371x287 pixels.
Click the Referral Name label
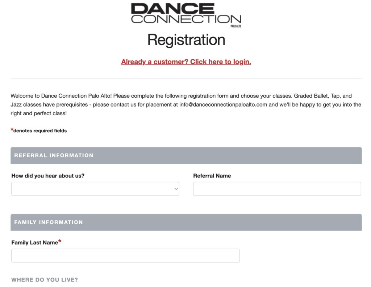pos(212,176)
